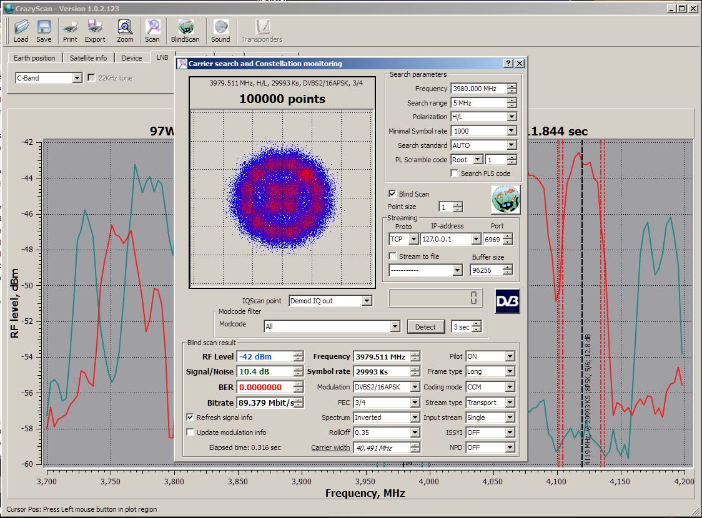Click the Export toolbar icon
Screen dimensions: 702x518
click(95, 27)
